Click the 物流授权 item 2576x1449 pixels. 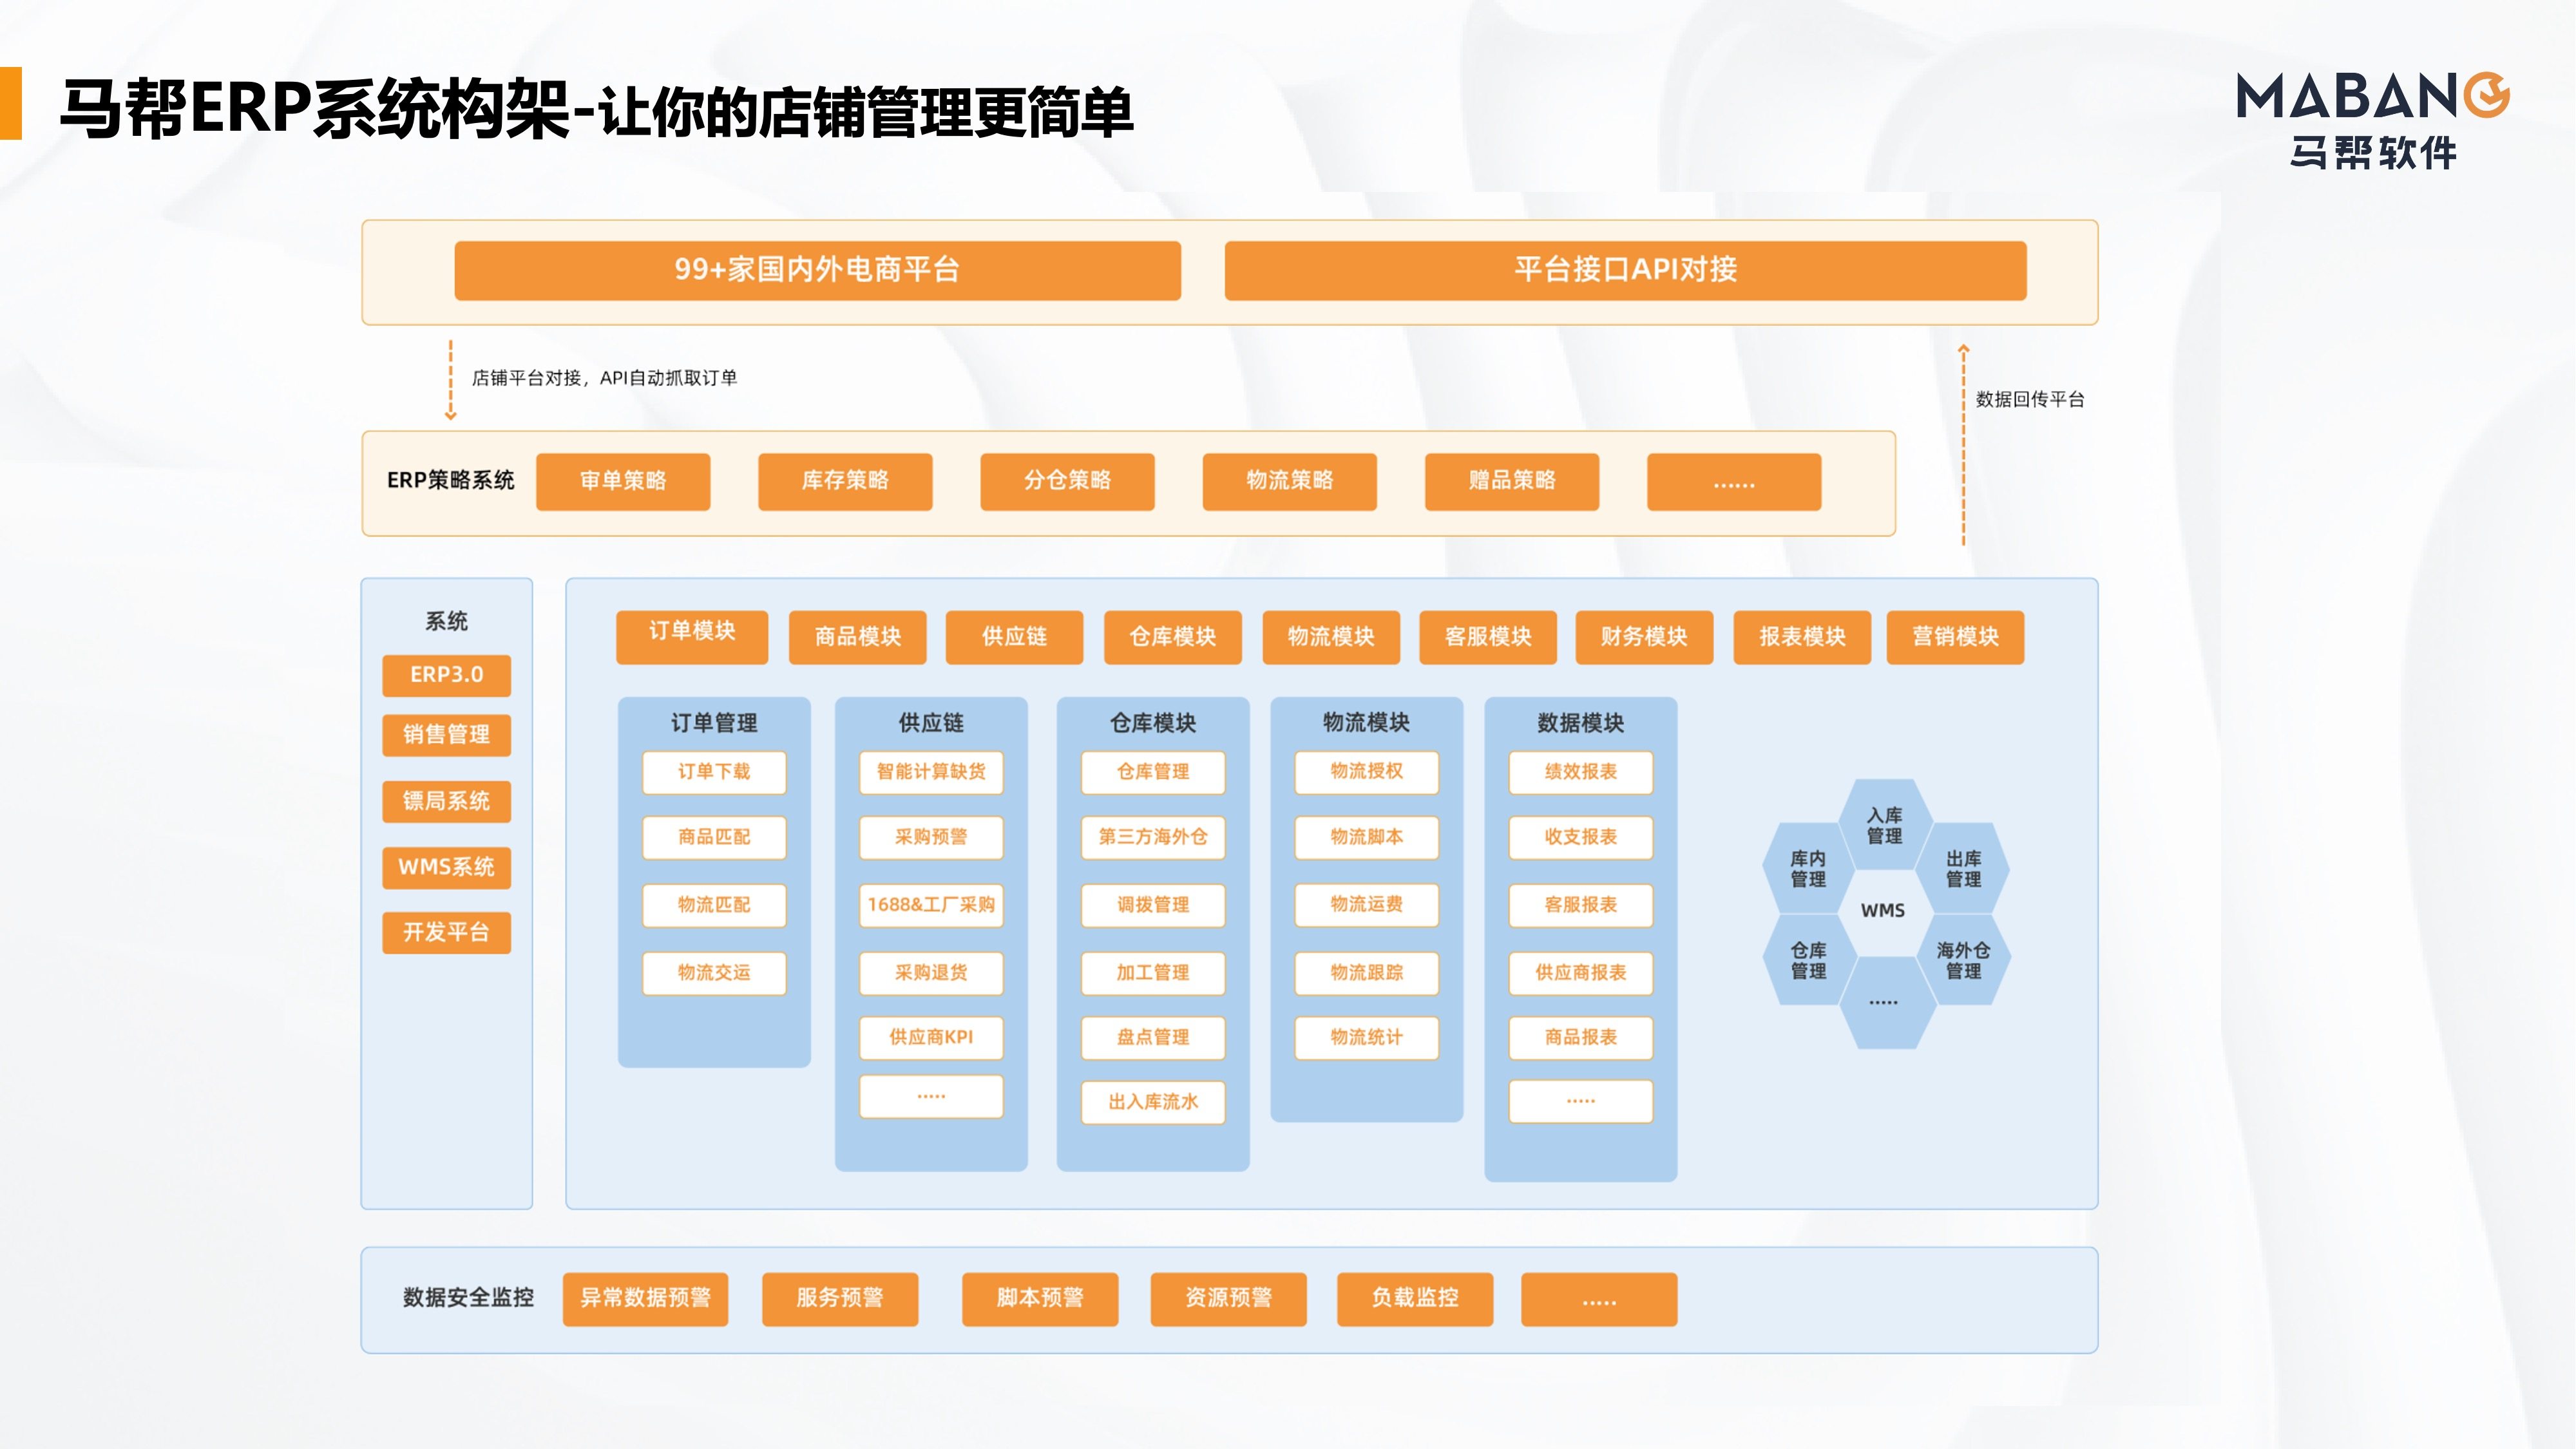(1367, 772)
